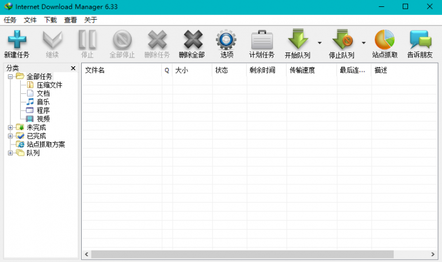Viewport: 442px width, 262px height.
Task: Click horizontal scrollbar right arrow
Action: [x=433, y=255]
